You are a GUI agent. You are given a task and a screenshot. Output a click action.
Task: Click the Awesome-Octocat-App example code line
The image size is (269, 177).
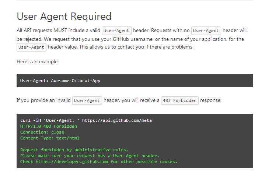click(60, 81)
